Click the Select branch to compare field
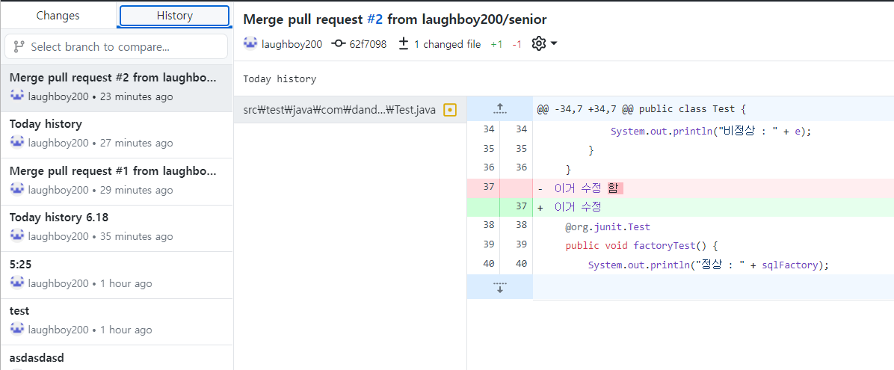This screenshot has width=894, height=370. coord(117,47)
